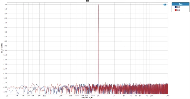
Task: Click the Data legend header
Action: (180, 4)
